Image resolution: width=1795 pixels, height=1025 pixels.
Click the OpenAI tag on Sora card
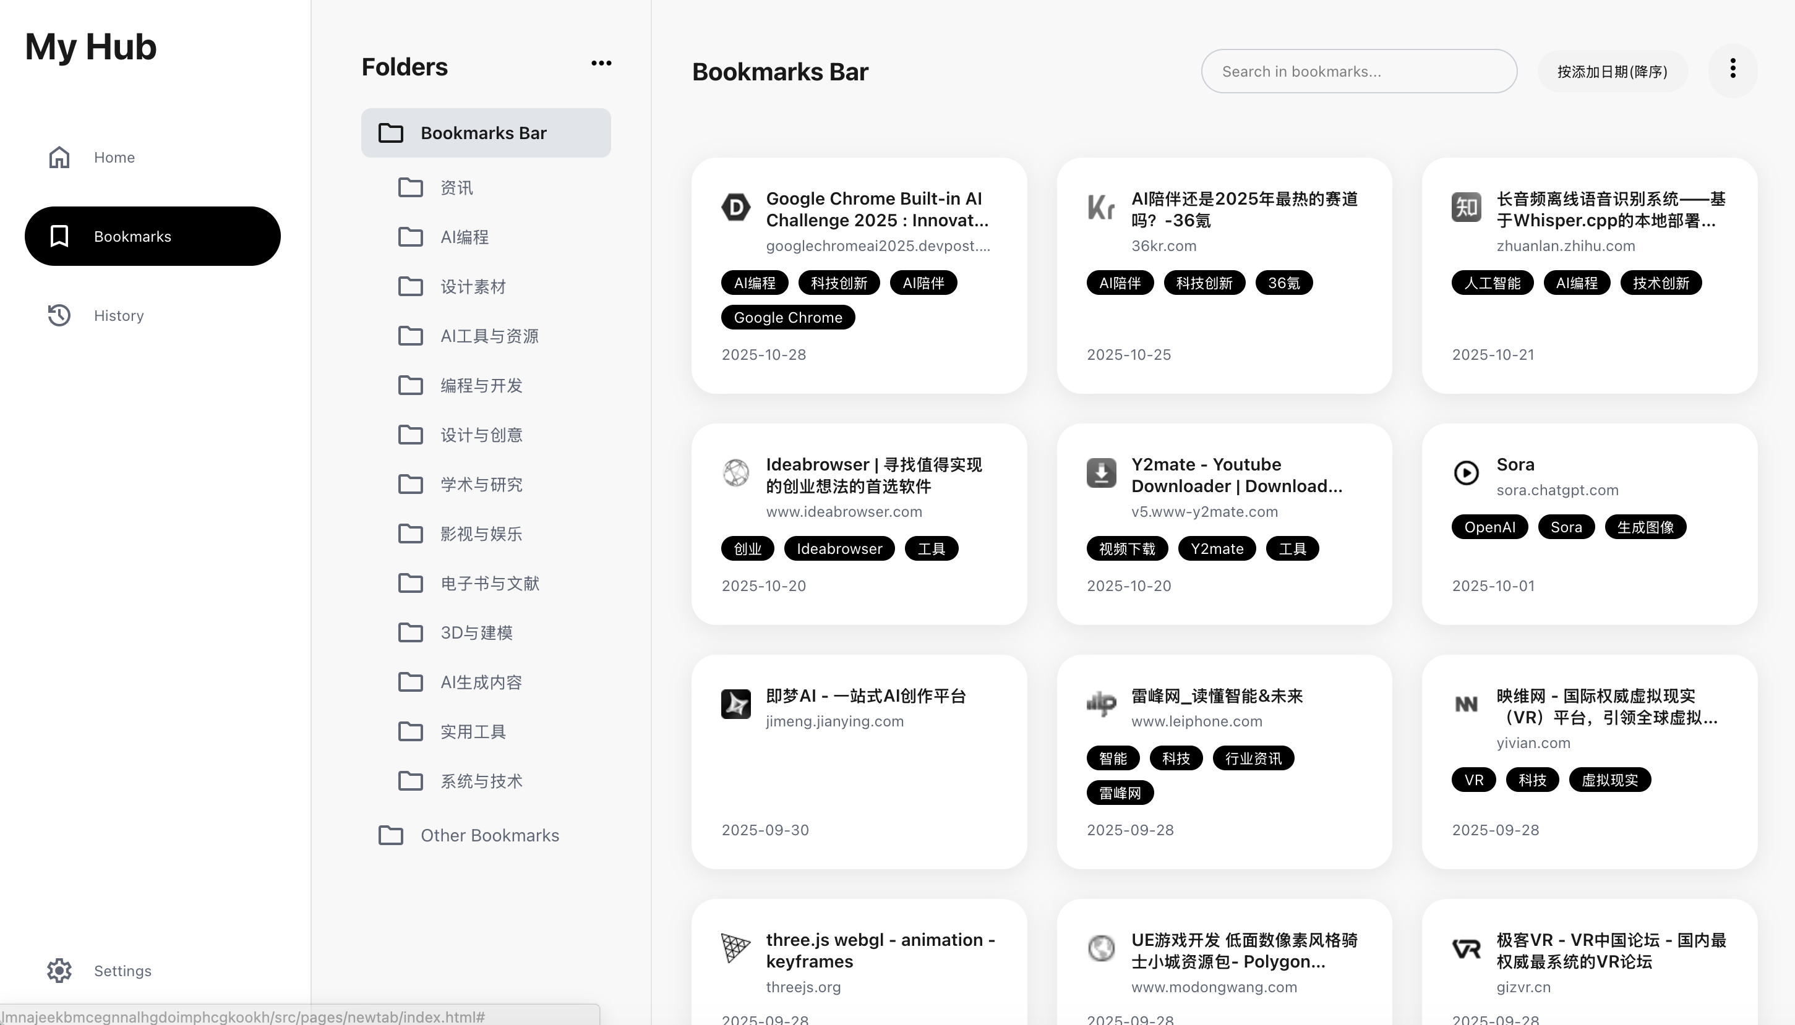pos(1489,527)
